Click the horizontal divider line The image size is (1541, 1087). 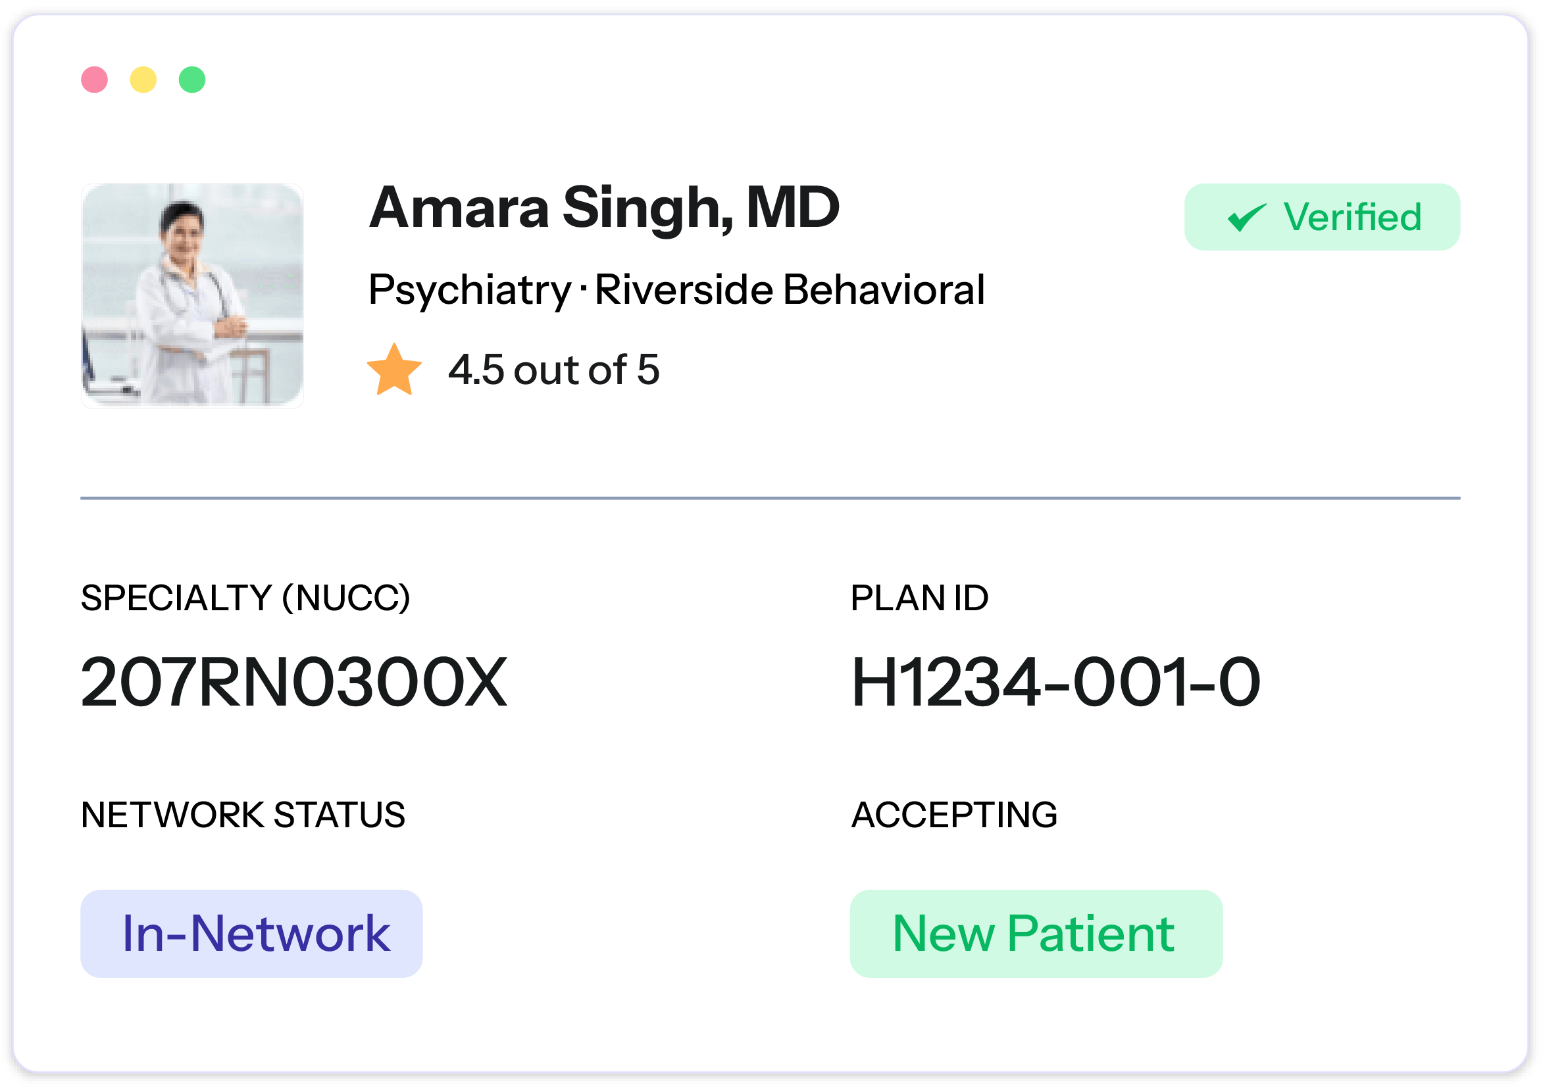(x=770, y=498)
